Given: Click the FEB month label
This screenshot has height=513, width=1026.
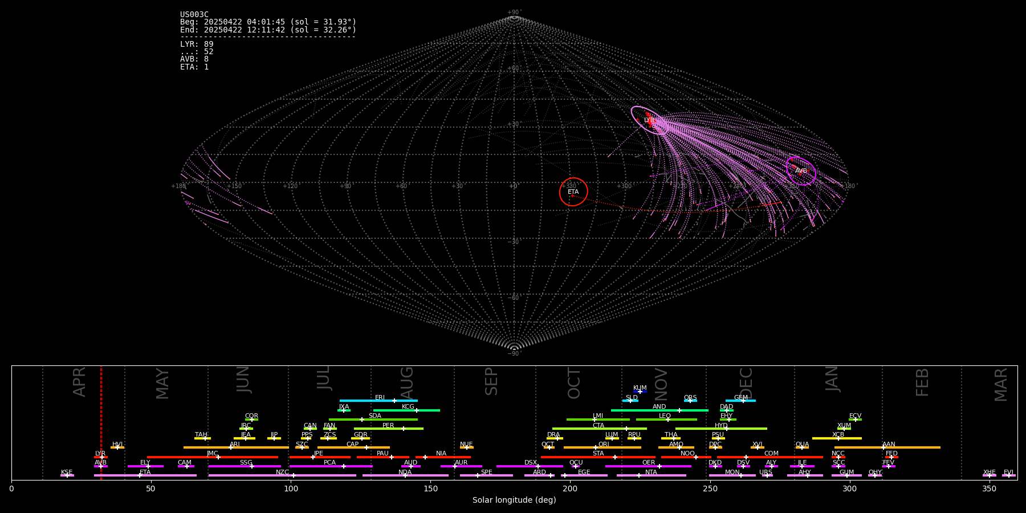Looking at the screenshot, I should pos(922,382).
